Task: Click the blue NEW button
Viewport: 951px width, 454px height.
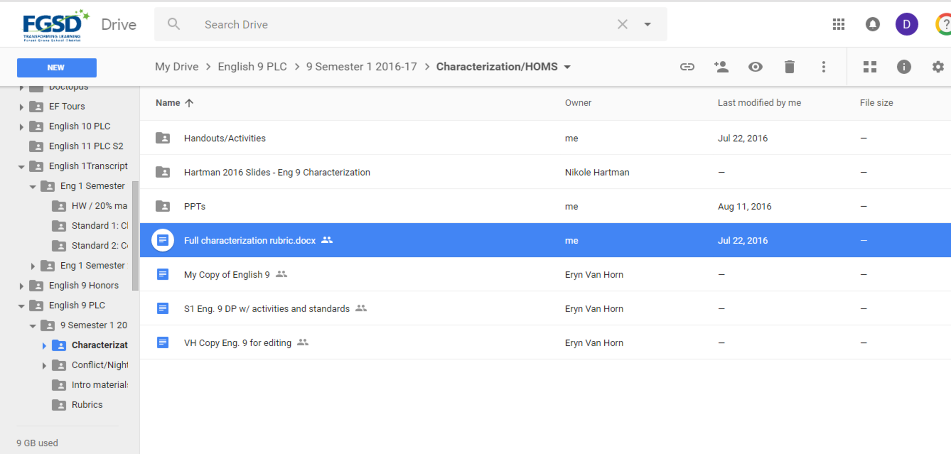Action: pos(57,68)
